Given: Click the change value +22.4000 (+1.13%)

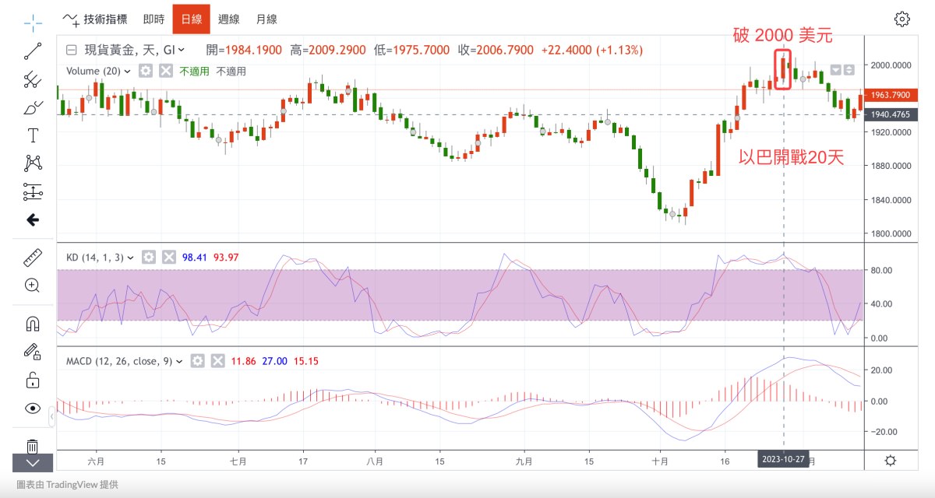Looking at the screenshot, I should point(591,51).
